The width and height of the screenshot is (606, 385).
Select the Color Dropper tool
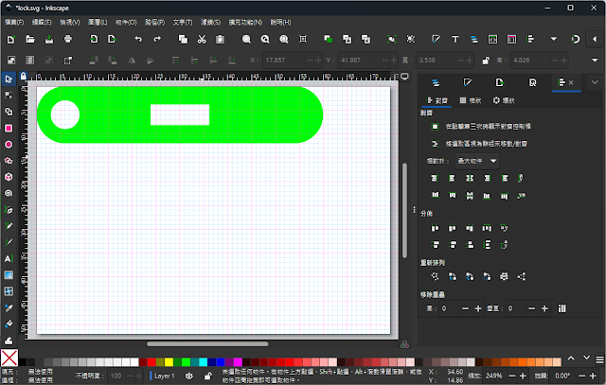click(9, 307)
